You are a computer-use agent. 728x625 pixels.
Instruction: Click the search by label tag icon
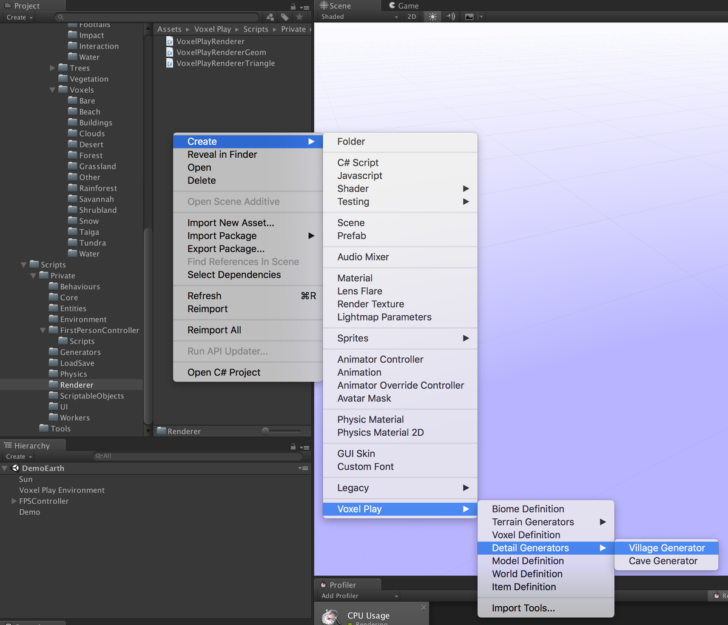(x=284, y=17)
